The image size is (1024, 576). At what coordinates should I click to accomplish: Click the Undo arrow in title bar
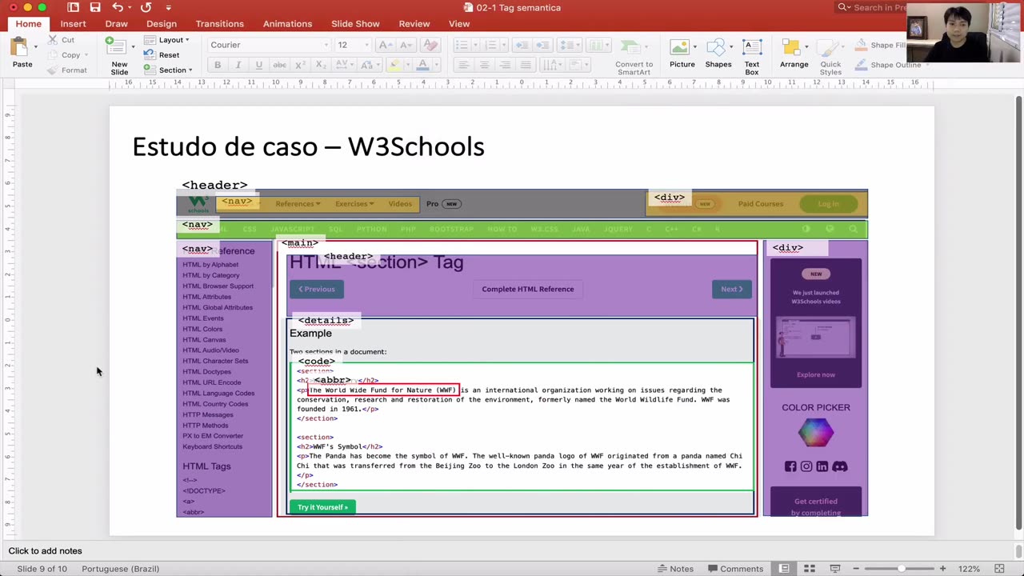(x=118, y=7)
